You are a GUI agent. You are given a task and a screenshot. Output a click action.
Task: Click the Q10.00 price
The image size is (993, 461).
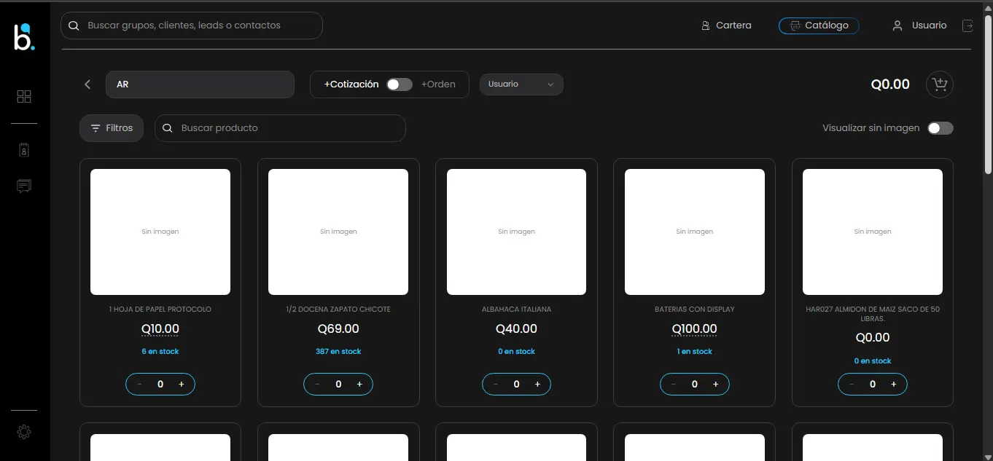click(160, 329)
